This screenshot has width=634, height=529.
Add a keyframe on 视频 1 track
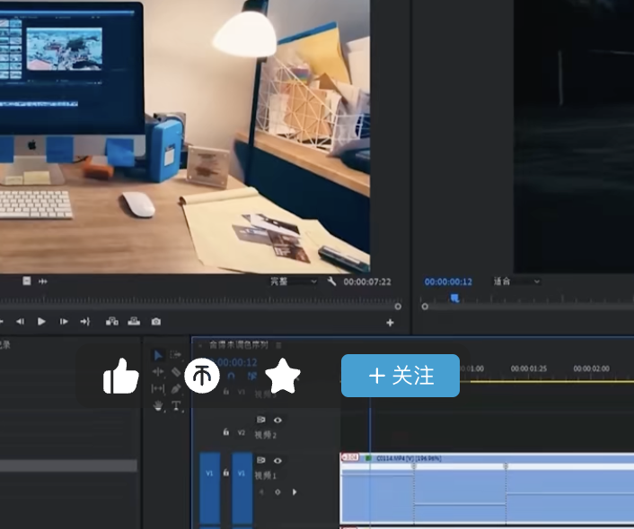tap(277, 492)
